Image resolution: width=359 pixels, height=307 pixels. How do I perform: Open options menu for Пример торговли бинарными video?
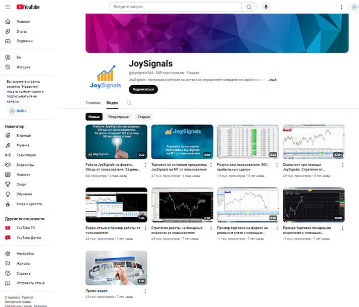coord(342,228)
